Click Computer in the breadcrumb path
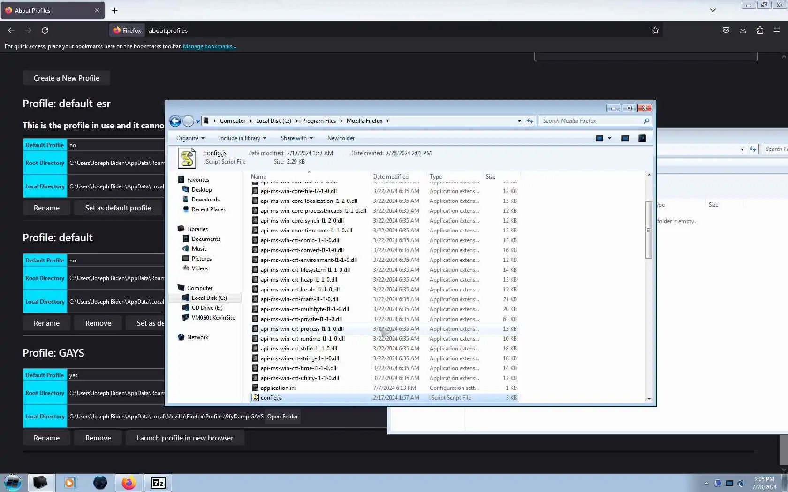 pyautogui.click(x=233, y=121)
